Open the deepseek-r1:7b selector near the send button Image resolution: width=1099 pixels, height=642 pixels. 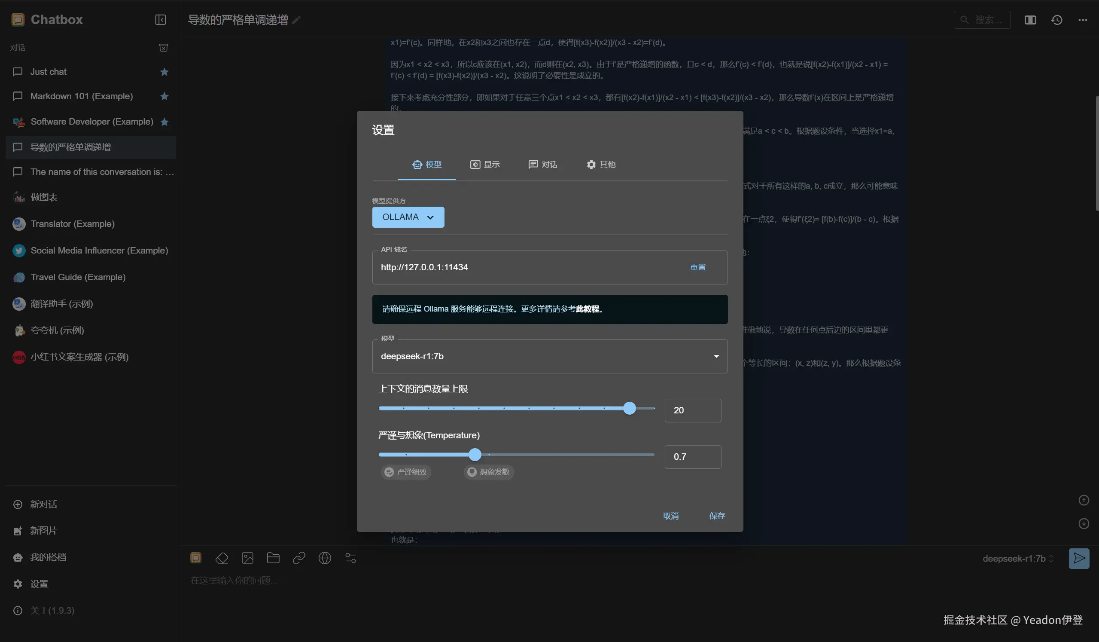pyautogui.click(x=1017, y=559)
